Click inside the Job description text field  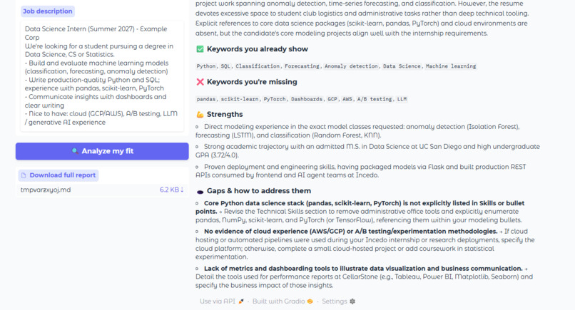pyautogui.click(x=102, y=76)
